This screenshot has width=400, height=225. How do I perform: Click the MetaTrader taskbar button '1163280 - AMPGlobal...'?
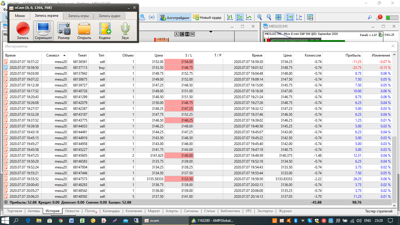tap(213, 220)
